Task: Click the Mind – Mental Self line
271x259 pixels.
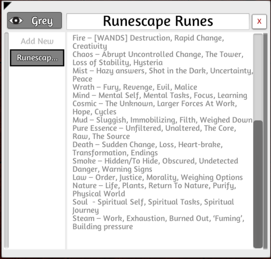Action: (160, 95)
